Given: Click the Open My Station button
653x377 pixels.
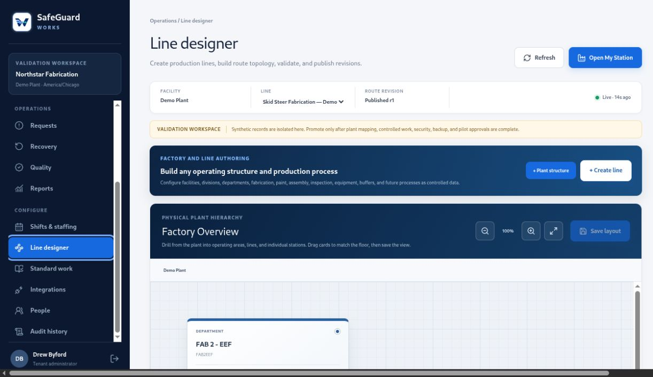Looking at the screenshot, I should (605, 58).
